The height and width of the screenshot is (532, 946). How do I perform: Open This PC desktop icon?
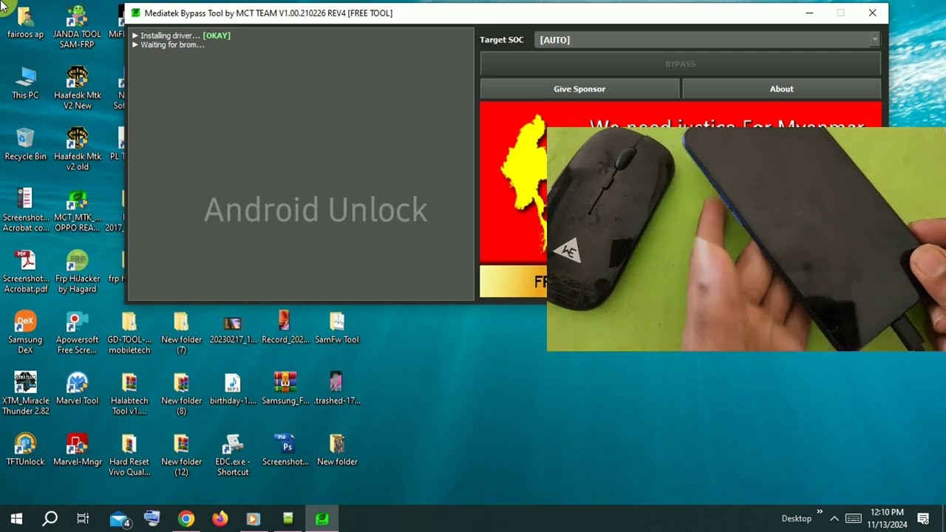pos(25,83)
